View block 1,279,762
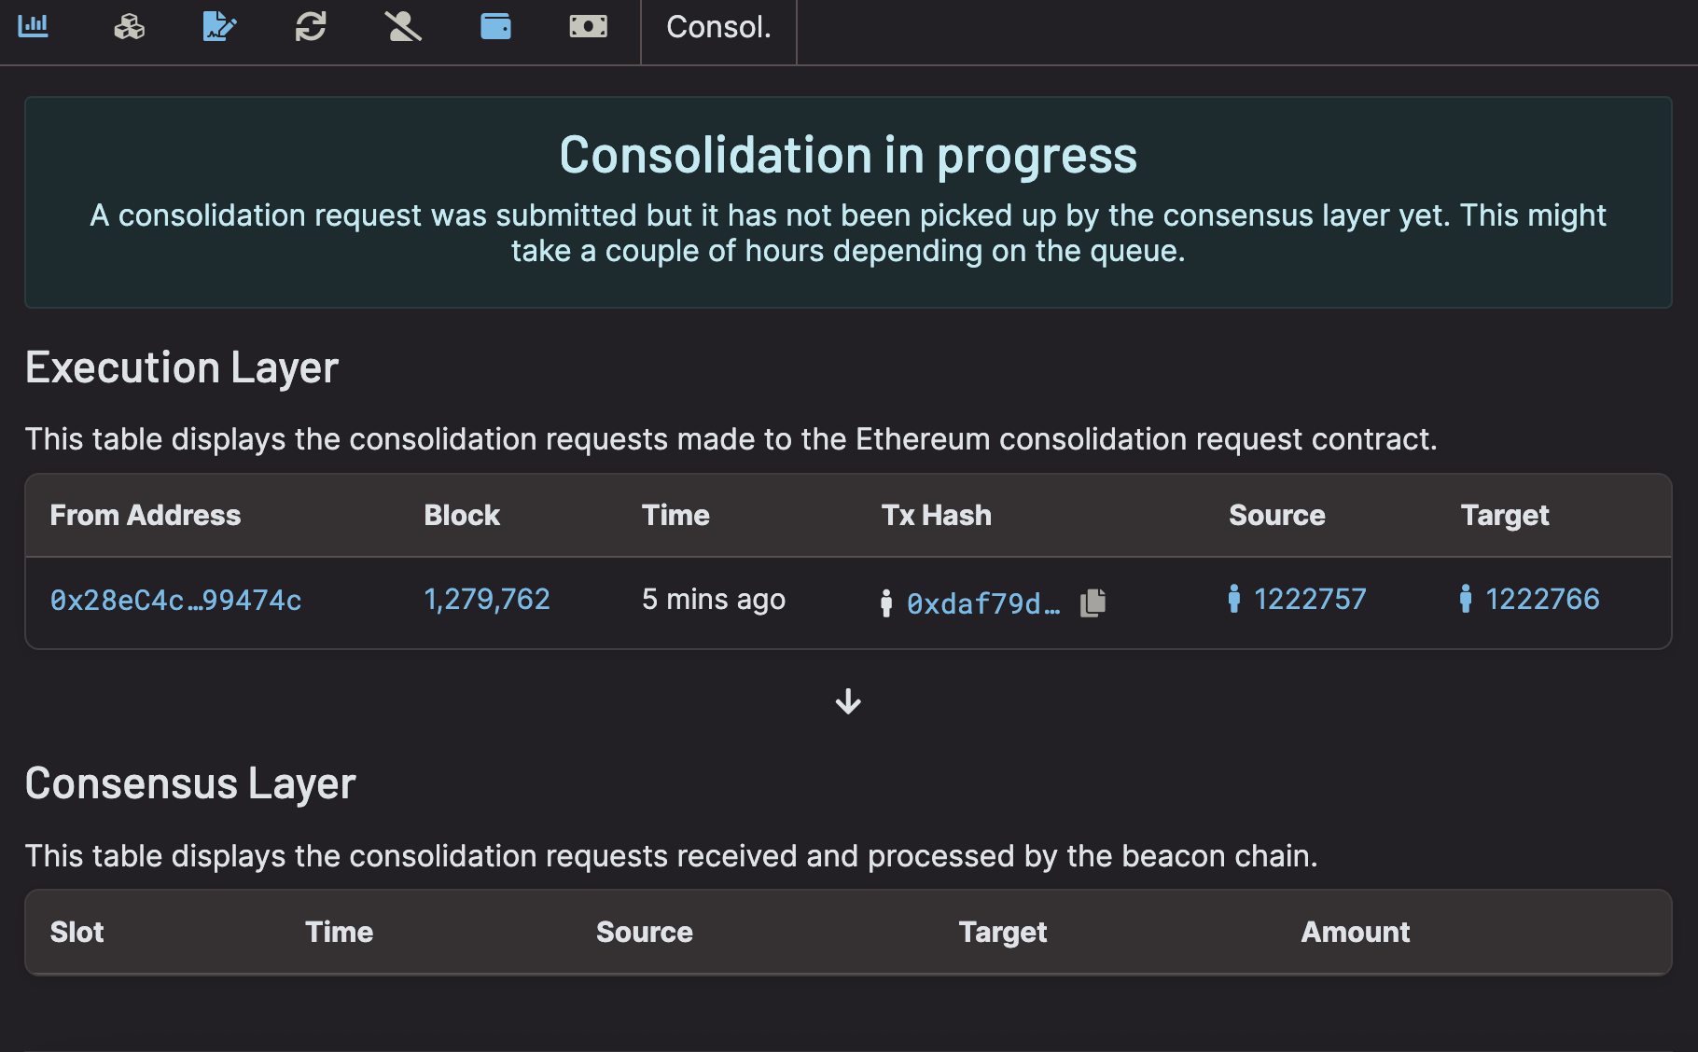Image resolution: width=1698 pixels, height=1052 pixels. [x=487, y=600]
